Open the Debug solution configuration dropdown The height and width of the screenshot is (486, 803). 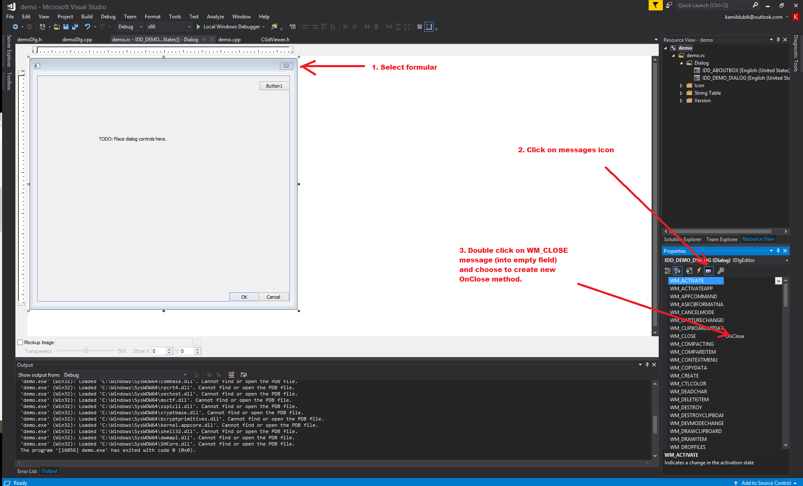[130, 27]
